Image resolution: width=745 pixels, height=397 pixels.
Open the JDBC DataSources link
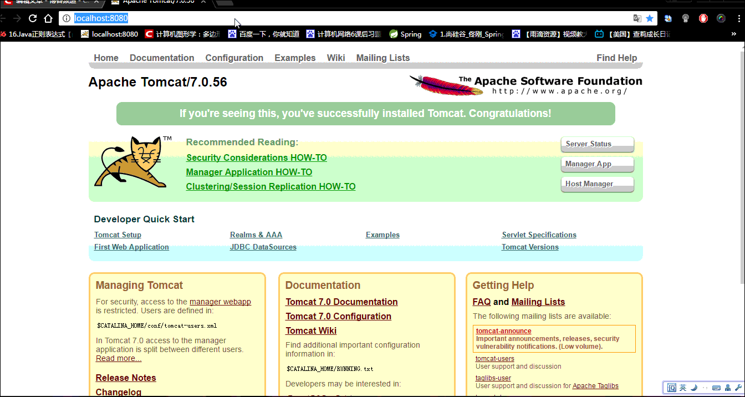(x=263, y=247)
